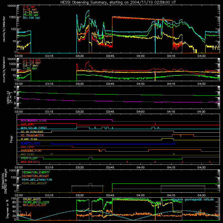This screenshot has width=223, height=223.
Task: Click the NON_SOLAR_EVENT flag label
Action: (x=34, y=128)
